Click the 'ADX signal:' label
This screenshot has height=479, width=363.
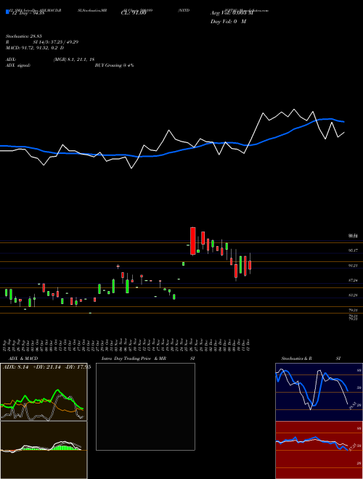coord(18,65)
